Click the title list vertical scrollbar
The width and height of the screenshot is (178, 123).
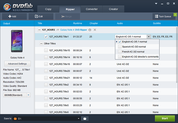click(177, 55)
